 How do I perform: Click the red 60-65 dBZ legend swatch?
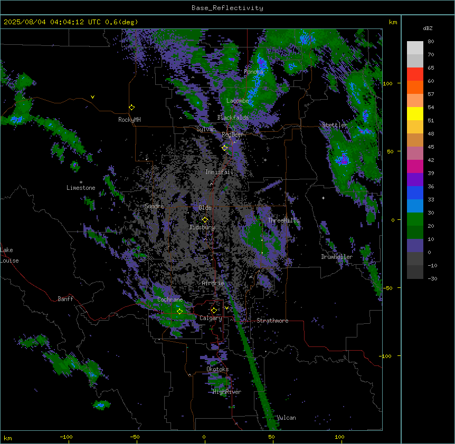(x=415, y=74)
